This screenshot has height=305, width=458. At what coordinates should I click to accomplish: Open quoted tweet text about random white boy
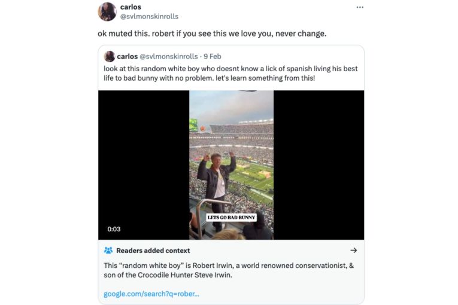point(230,74)
